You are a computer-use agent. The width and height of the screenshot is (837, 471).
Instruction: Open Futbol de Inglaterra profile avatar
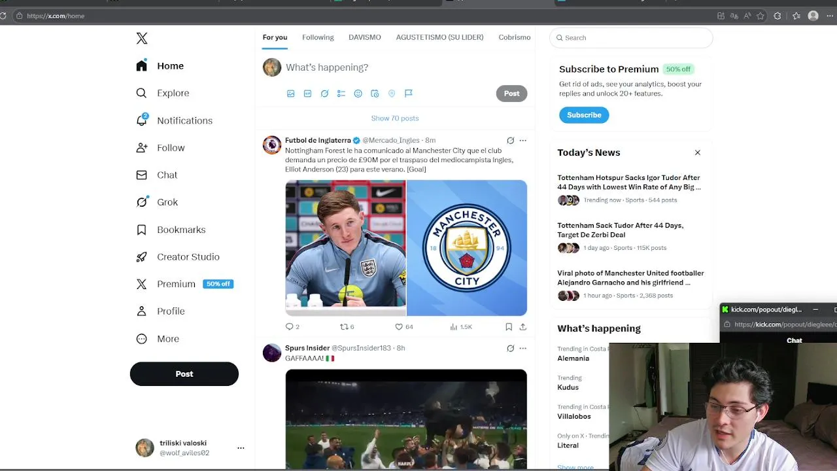pos(272,145)
